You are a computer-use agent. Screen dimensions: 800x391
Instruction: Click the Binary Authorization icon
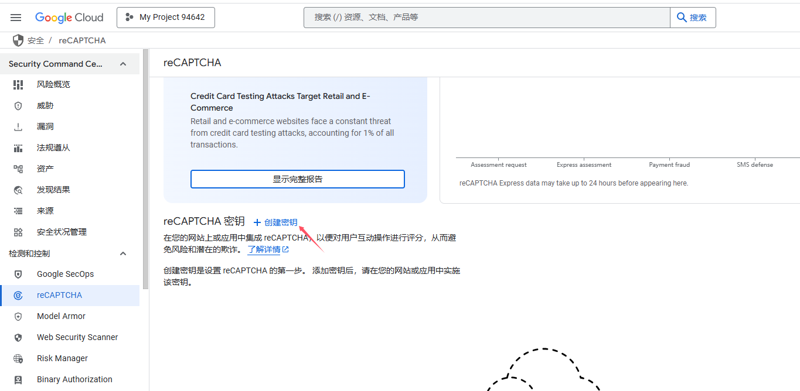tap(18, 379)
